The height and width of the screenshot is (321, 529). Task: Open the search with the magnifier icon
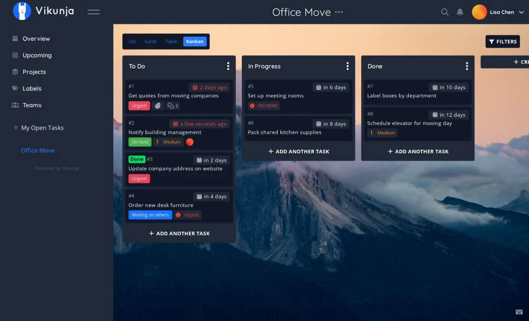(444, 11)
